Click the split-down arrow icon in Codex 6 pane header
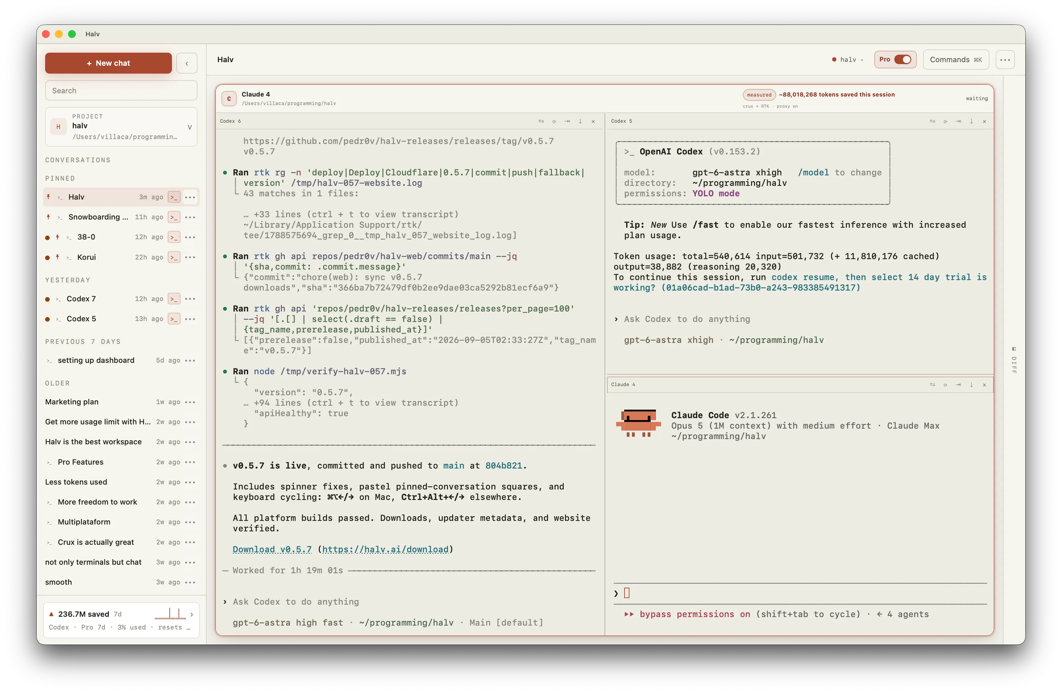Screen dimensions: 1062x693 [x=580, y=121]
